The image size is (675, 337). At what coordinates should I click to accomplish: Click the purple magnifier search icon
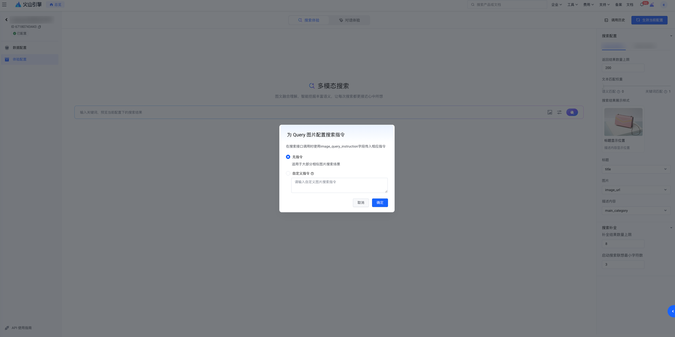572,112
